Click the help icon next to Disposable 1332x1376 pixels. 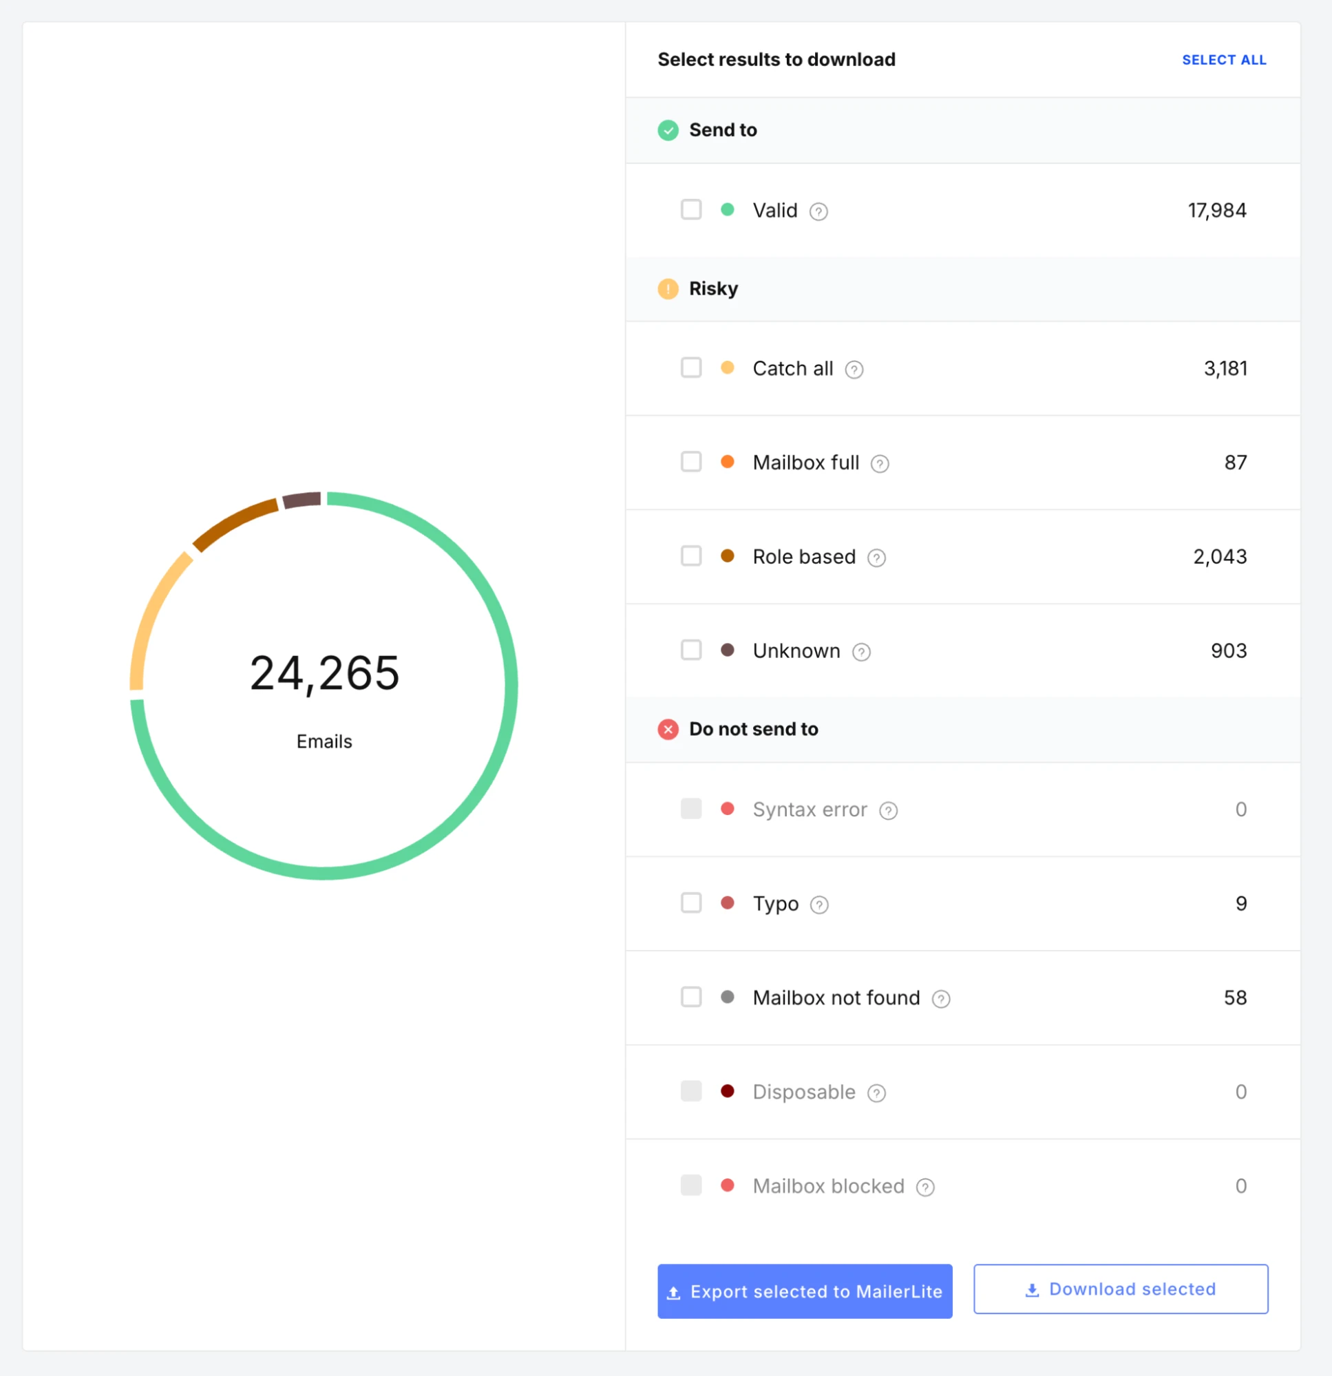coord(876,1093)
